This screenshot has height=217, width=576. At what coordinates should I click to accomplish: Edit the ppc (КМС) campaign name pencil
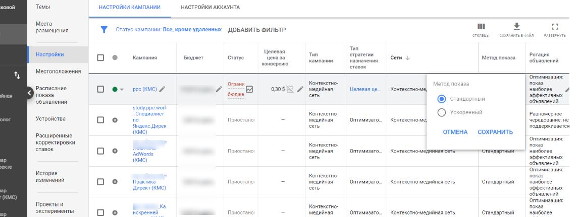pyautogui.click(x=163, y=89)
